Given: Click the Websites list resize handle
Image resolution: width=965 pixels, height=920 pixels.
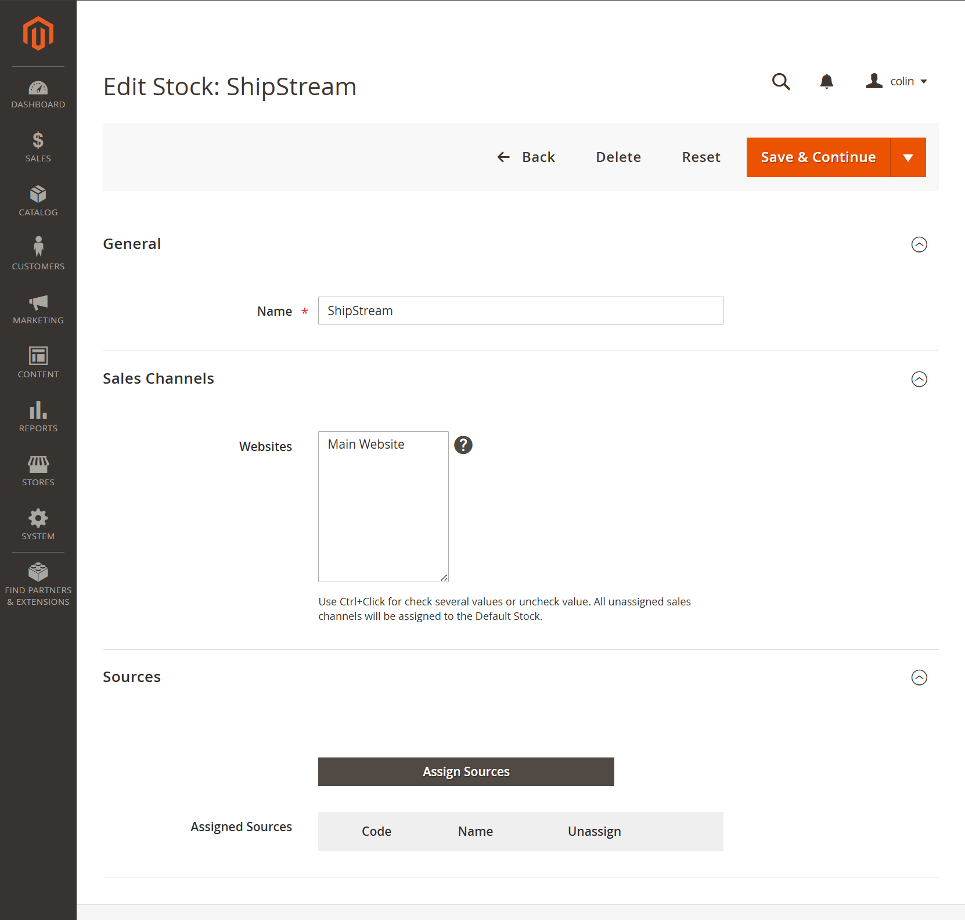Looking at the screenshot, I should click(x=444, y=578).
